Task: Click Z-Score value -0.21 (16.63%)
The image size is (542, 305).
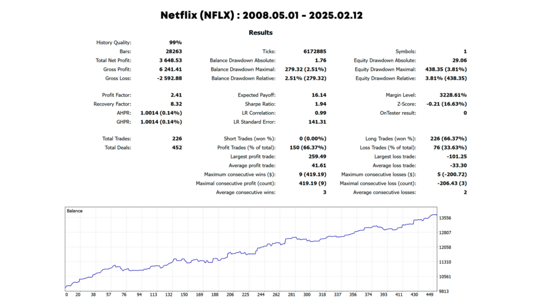Action: pos(447,104)
